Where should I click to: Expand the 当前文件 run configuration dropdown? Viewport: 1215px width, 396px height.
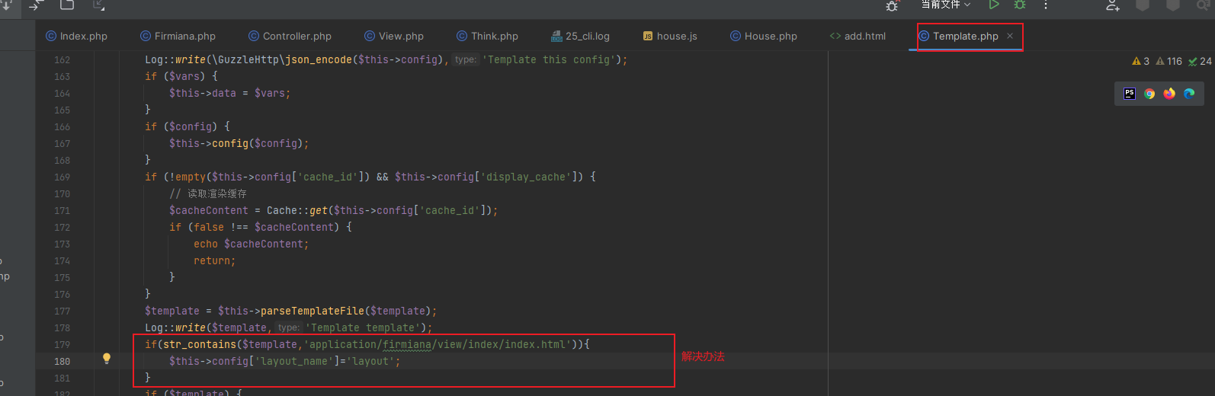coord(946,5)
